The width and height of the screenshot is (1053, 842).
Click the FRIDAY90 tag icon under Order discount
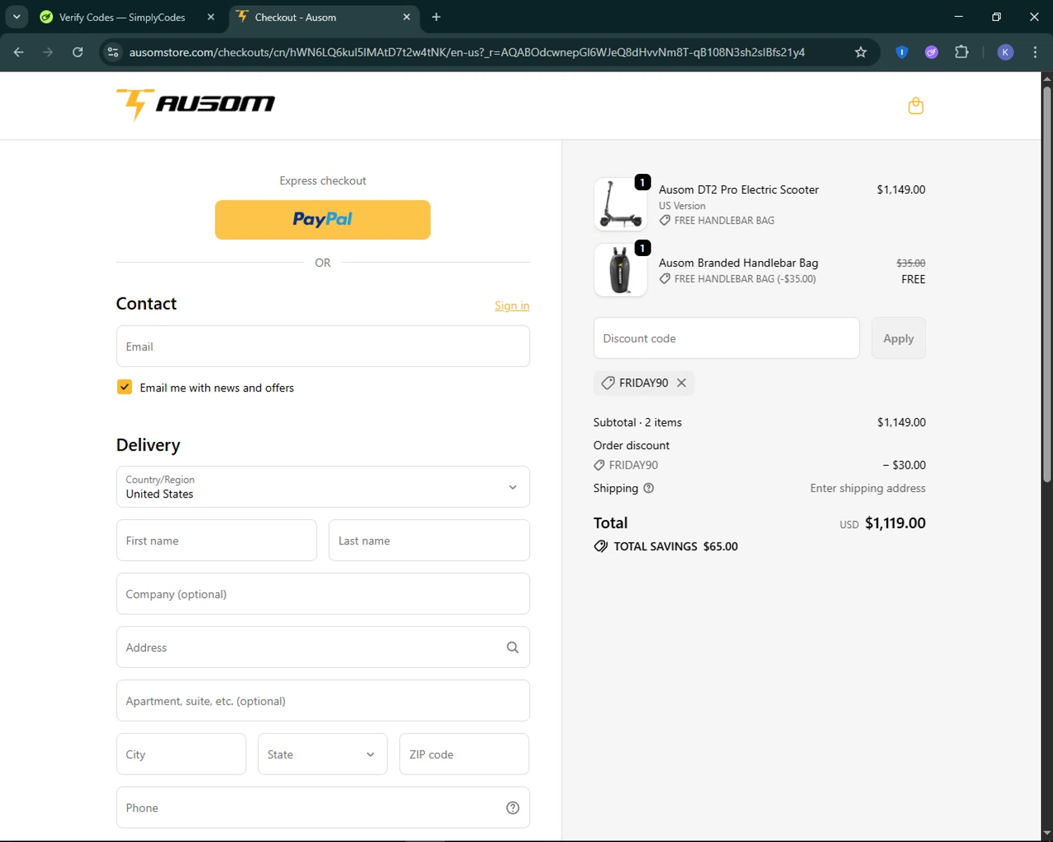599,465
